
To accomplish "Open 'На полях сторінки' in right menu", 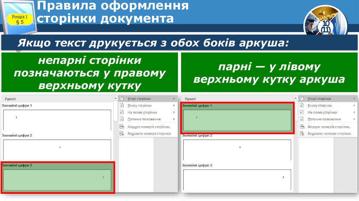I will [x=328, y=112].
